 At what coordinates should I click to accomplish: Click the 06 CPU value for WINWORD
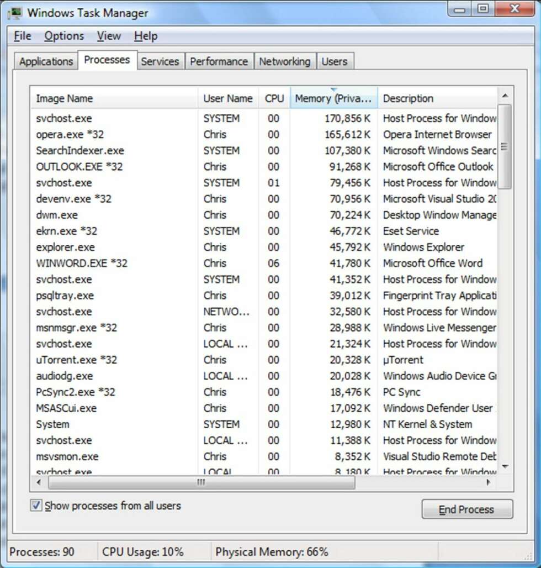274,264
